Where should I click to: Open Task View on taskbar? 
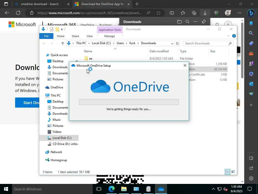click(99, 189)
